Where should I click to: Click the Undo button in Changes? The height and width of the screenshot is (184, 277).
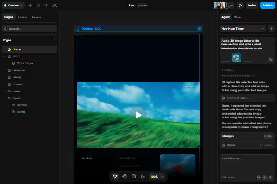(268, 136)
